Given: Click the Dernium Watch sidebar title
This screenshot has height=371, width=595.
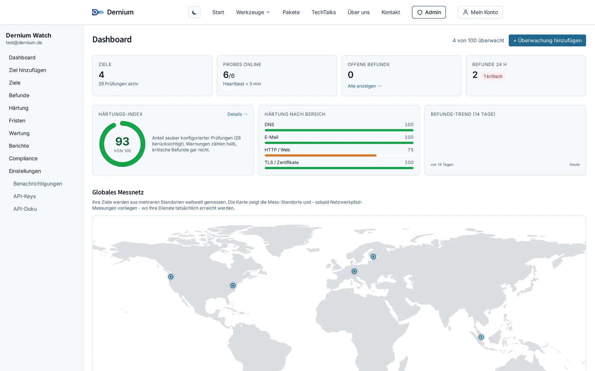Looking at the screenshot, I should [x=28, y=35].
